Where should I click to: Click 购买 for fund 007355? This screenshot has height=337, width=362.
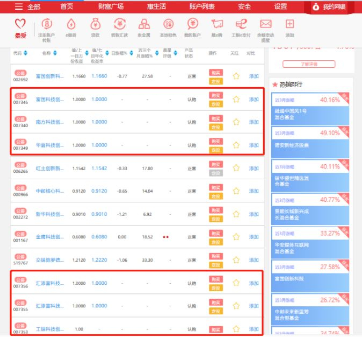click(x=216, y=303)
